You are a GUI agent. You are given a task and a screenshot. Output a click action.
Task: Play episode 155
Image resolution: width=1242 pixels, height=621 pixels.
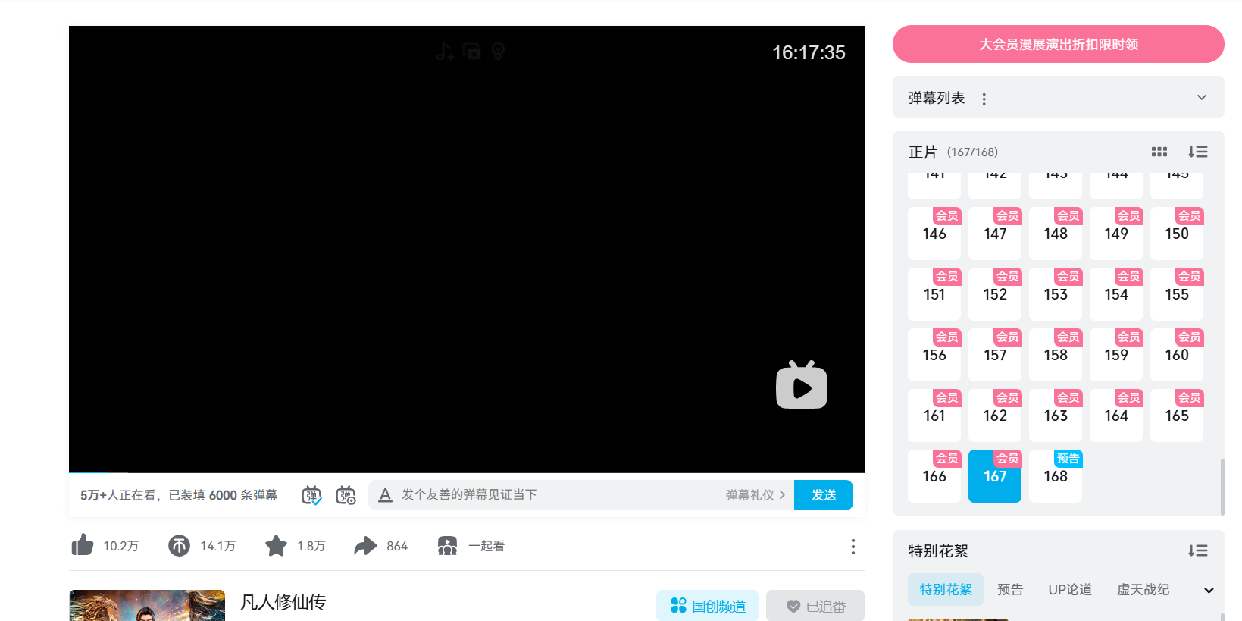[x=1177, y=294]
